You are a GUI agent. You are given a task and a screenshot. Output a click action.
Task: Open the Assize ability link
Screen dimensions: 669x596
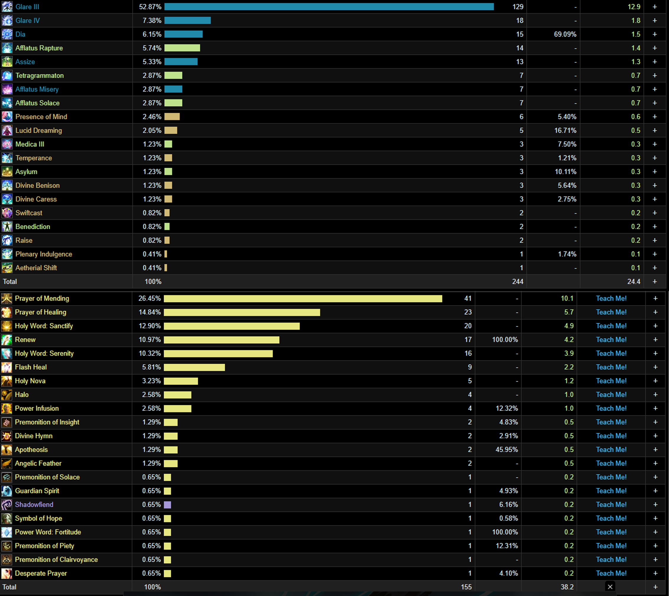point(25,62)
